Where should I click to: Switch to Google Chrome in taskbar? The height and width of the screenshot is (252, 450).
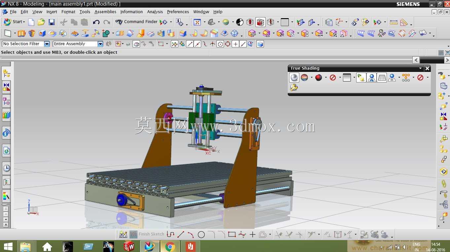(x=170, y=246)
